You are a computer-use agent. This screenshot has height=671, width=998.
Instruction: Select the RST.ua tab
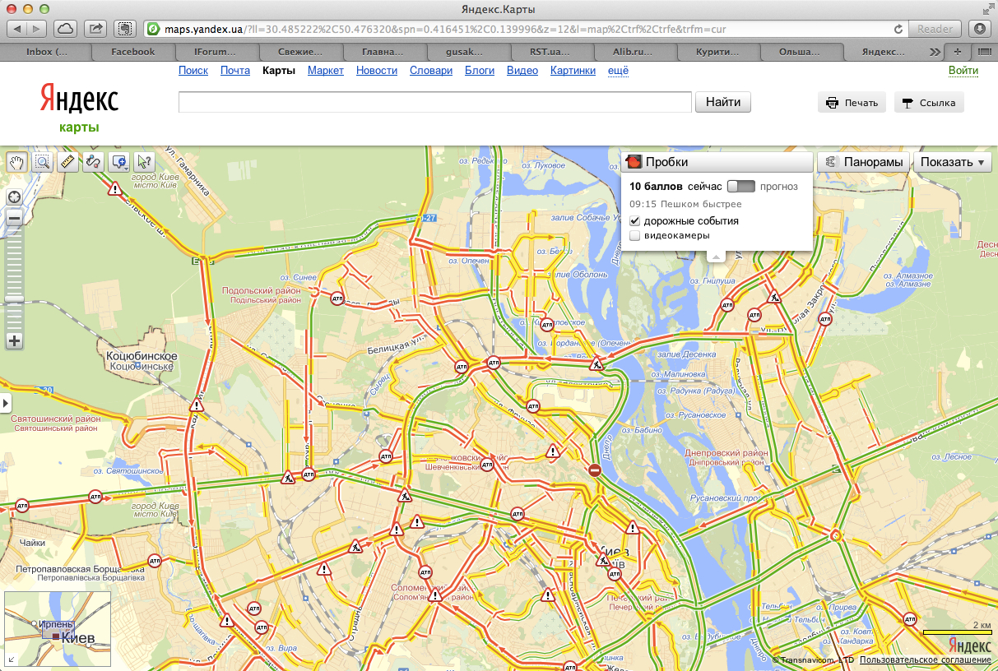pos(550,51)
